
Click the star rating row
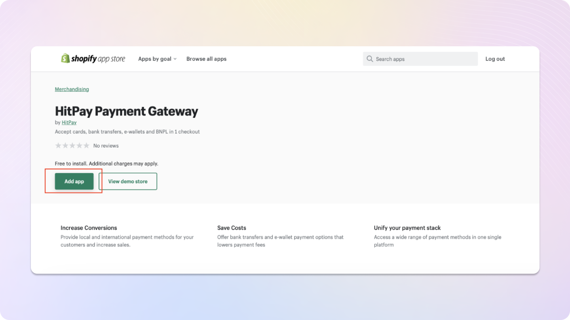pyautogui.click(x=72, y=146)
